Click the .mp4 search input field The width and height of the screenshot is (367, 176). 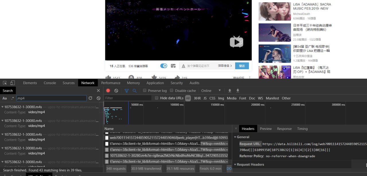(51, 98)
